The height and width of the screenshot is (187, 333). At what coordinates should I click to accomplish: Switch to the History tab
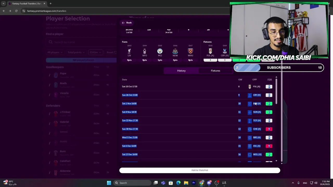pyautogui.click(x=181, y=71)
